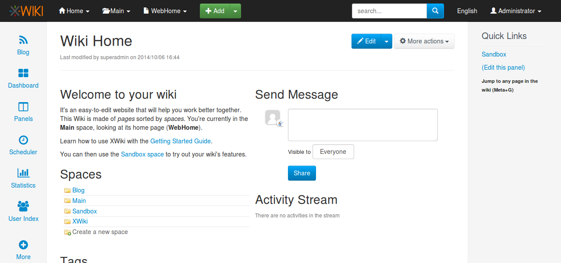Open the Blog application icon

pos(23,40)
